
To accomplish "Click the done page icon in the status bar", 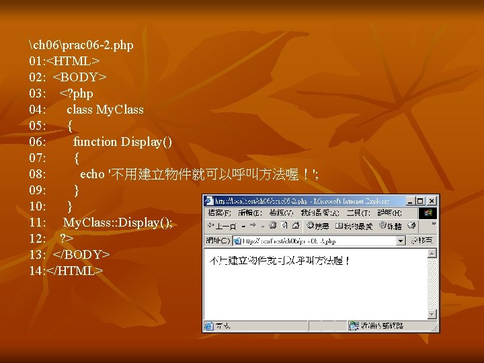I will (x=209, y=325).
